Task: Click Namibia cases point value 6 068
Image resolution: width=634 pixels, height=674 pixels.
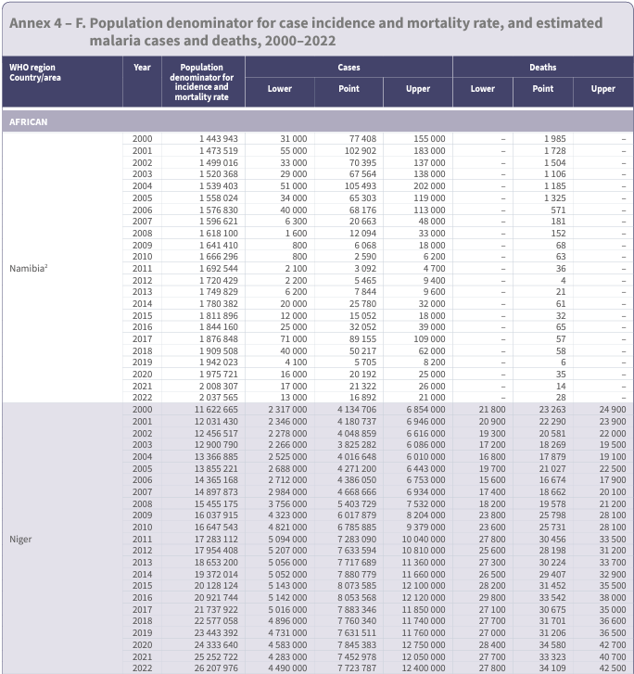Action: [365, 246]
